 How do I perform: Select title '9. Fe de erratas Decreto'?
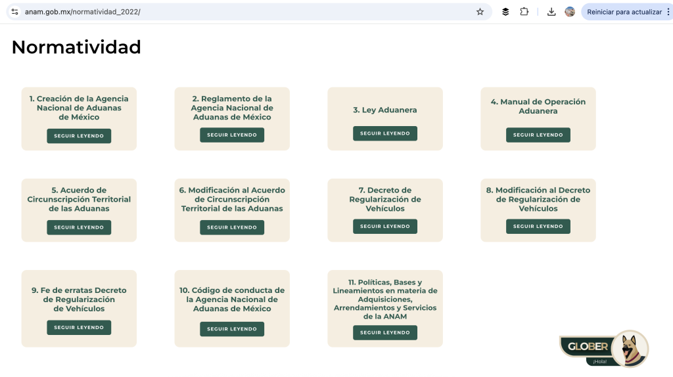coord(79,299)
